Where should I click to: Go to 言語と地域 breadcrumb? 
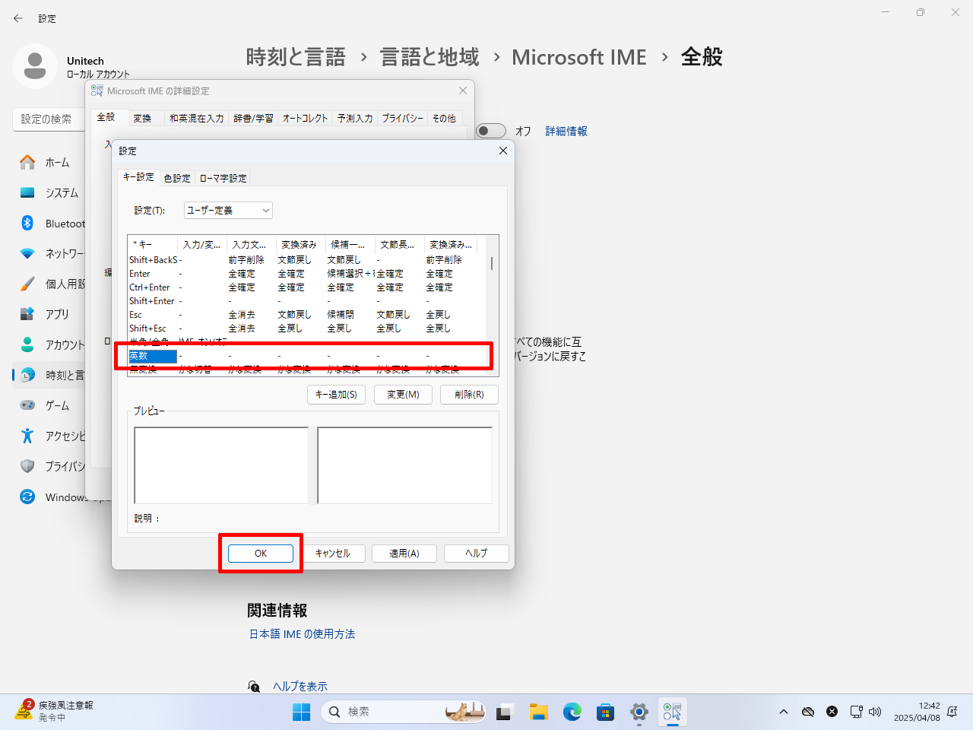429,57
